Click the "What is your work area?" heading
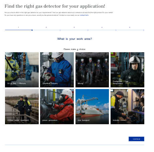Screen dimensions: 154x152 click(74, 39)
